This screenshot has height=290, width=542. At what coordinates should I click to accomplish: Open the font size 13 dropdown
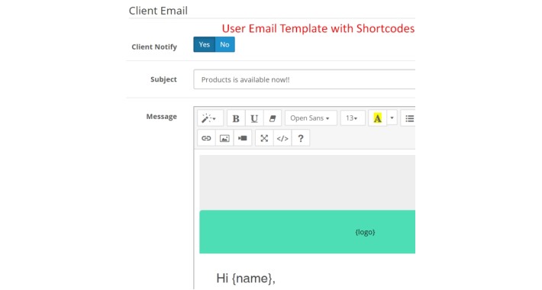(x=353, y=118)
